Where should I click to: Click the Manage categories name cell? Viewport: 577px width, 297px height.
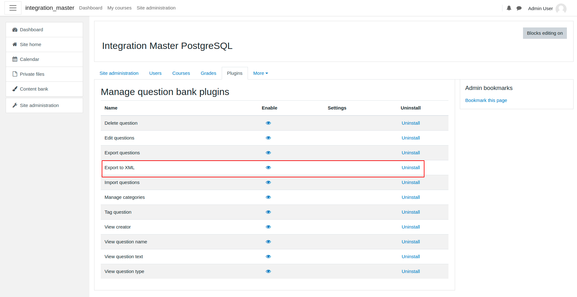[124, 197]
